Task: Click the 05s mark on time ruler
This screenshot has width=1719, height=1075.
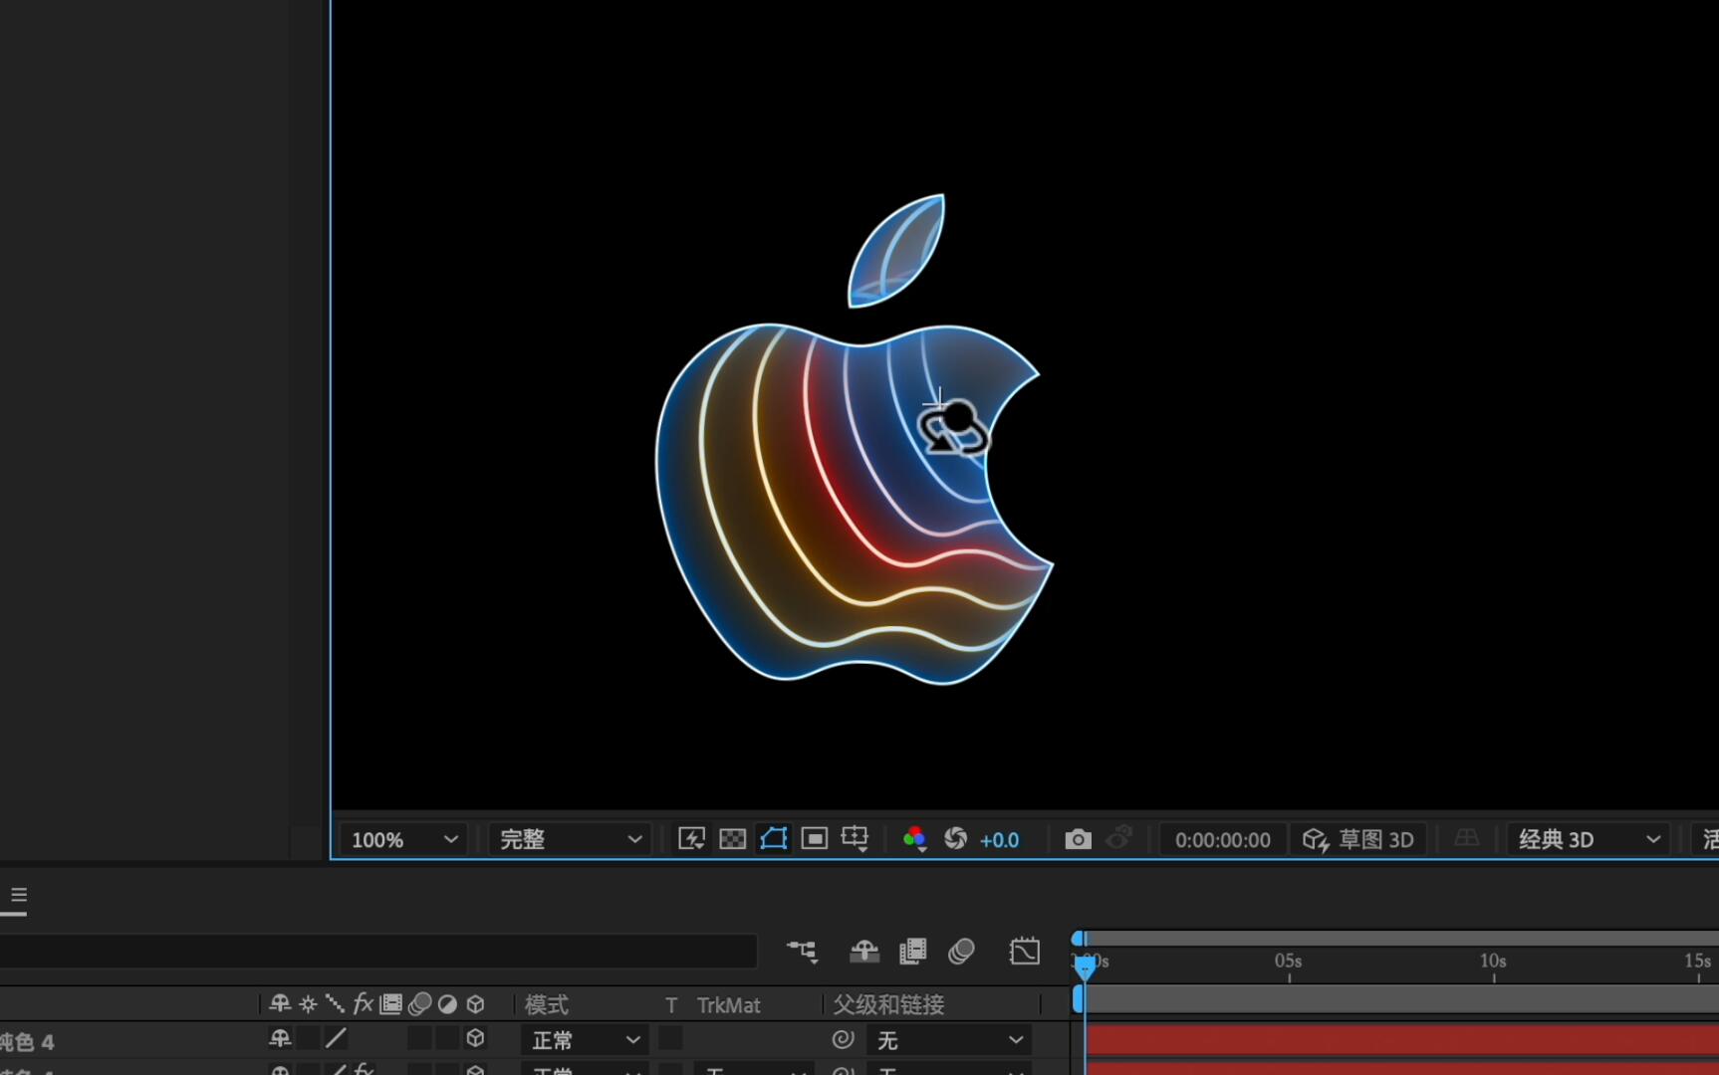Action: (x=1288, y=961)
